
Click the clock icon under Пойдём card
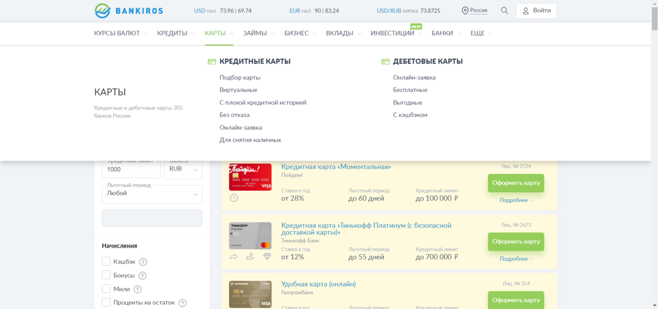pos(234,198)
